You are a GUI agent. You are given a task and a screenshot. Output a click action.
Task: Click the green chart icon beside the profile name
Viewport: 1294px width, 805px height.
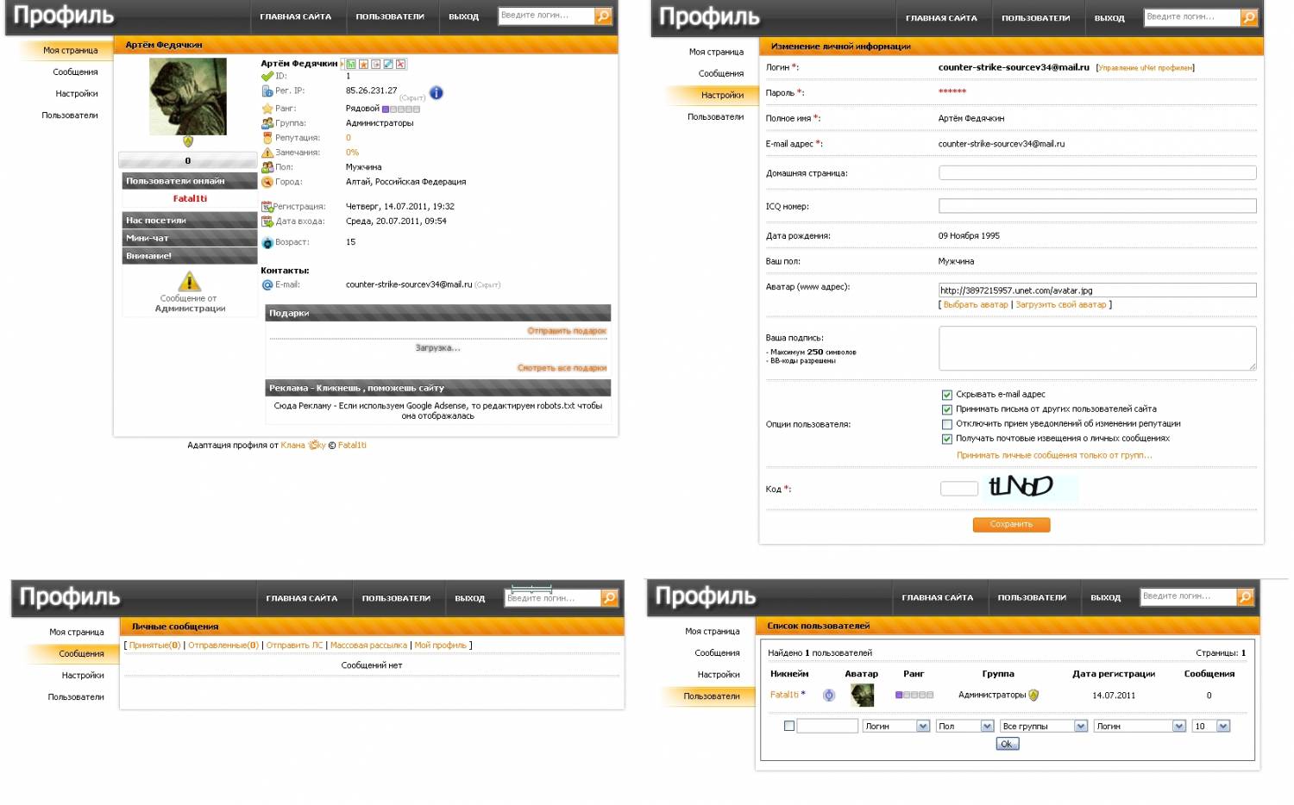(x=351, y=64)
